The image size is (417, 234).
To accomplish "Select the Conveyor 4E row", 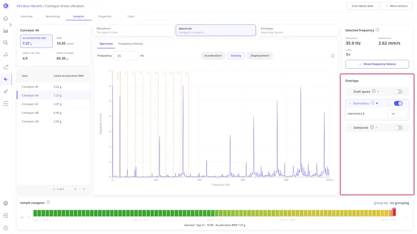I will [54, 87].
